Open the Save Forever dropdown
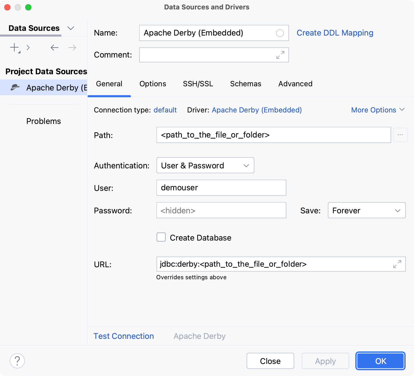 (366, 210)
